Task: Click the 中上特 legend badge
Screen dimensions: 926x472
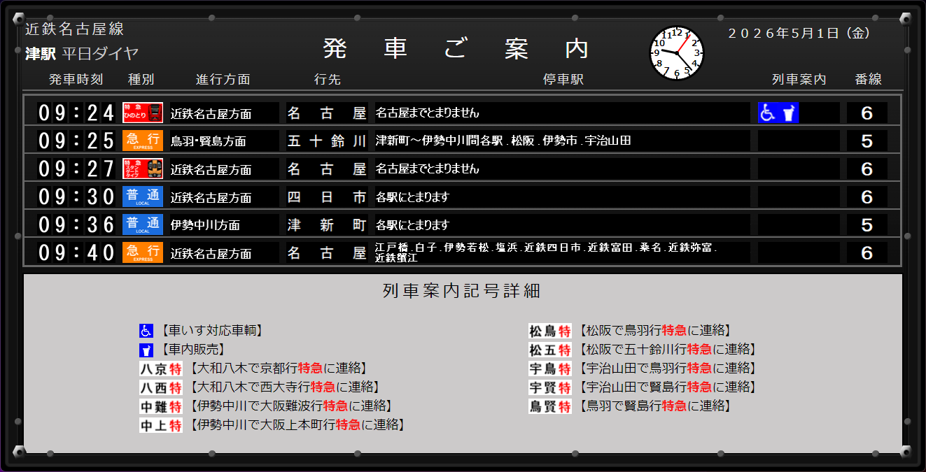Action: tap(161, 425)
